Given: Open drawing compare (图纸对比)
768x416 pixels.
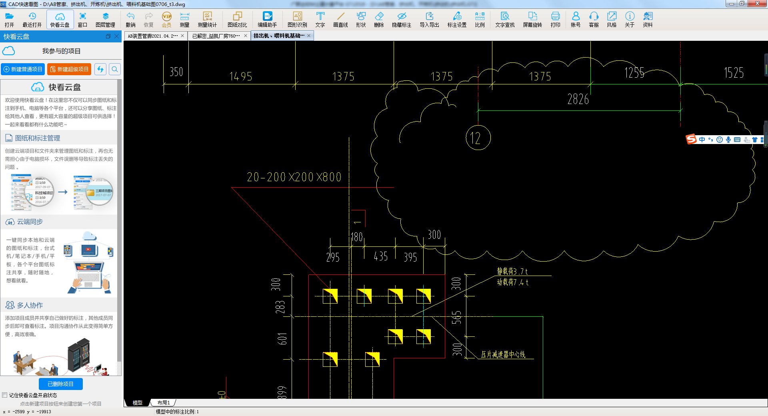Looking at the screenshot, I should [237, 19].
